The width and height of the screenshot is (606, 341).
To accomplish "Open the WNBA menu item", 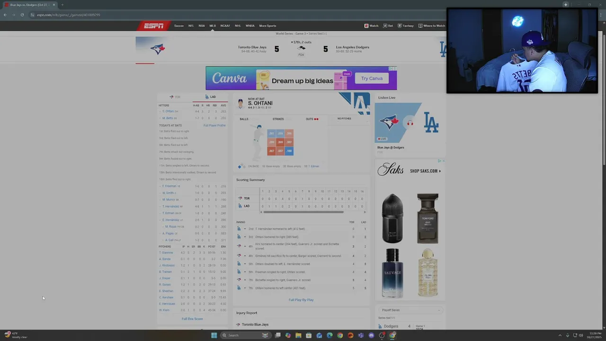I will 250,26.
